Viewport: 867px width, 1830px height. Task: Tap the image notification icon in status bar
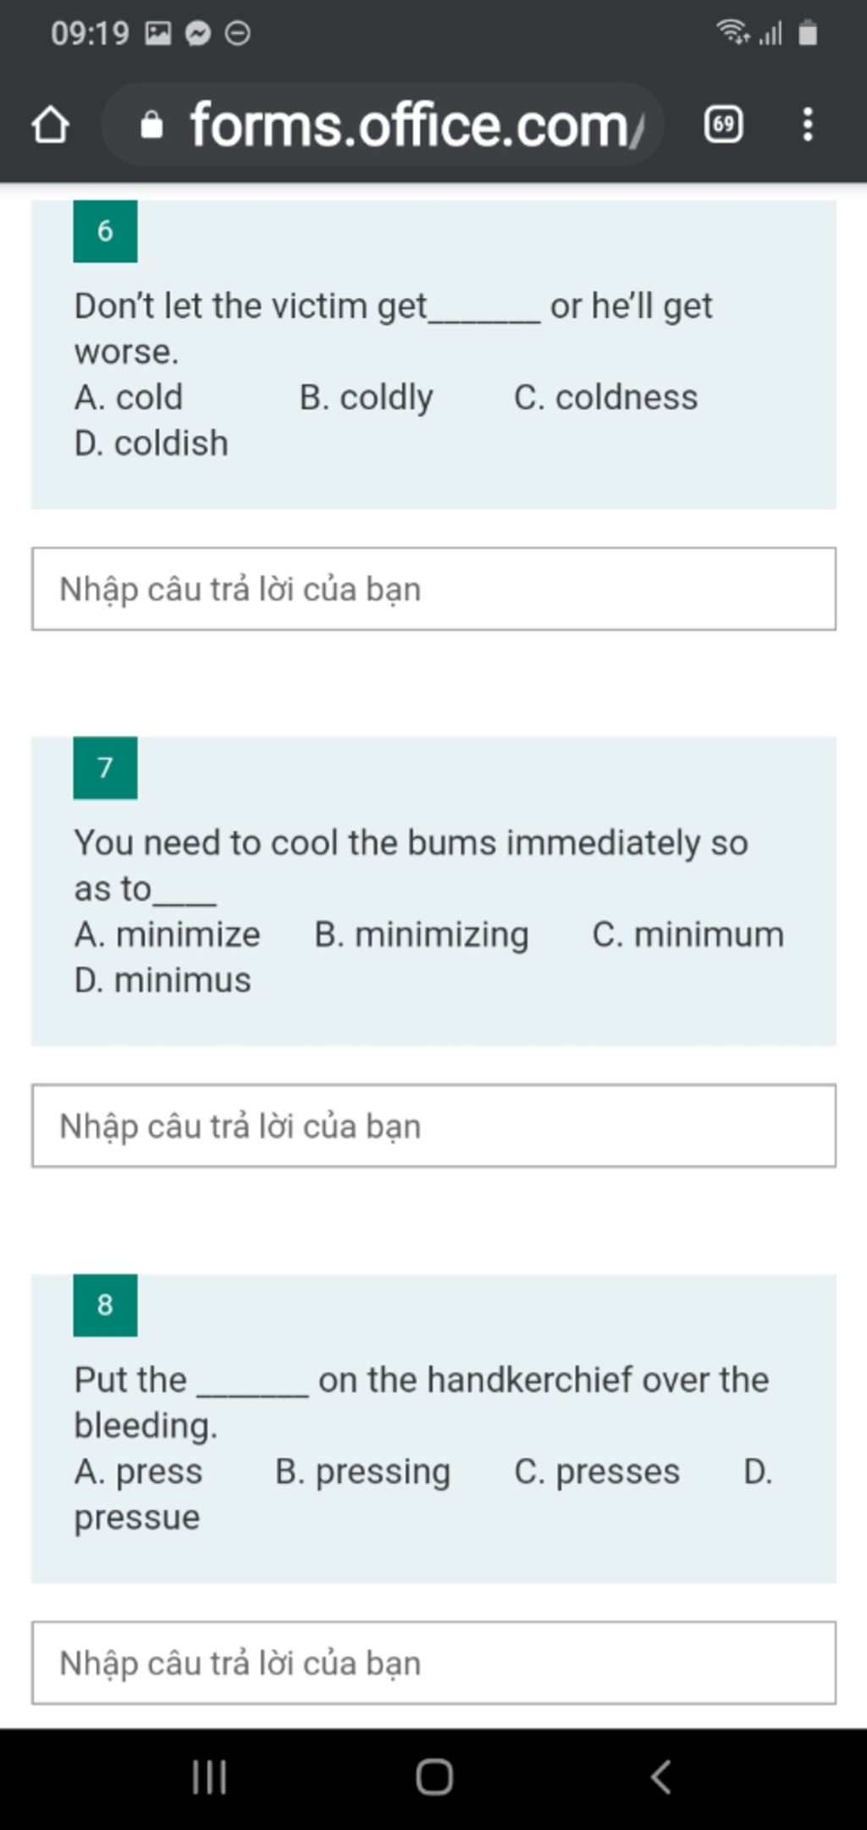(158, 34)
